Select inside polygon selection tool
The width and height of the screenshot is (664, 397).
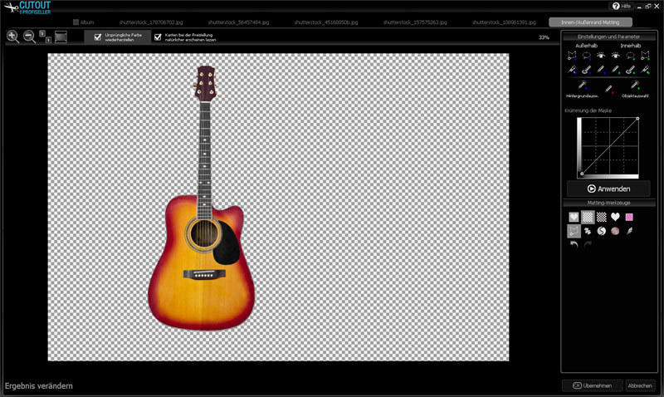click(x=645, y=56)
